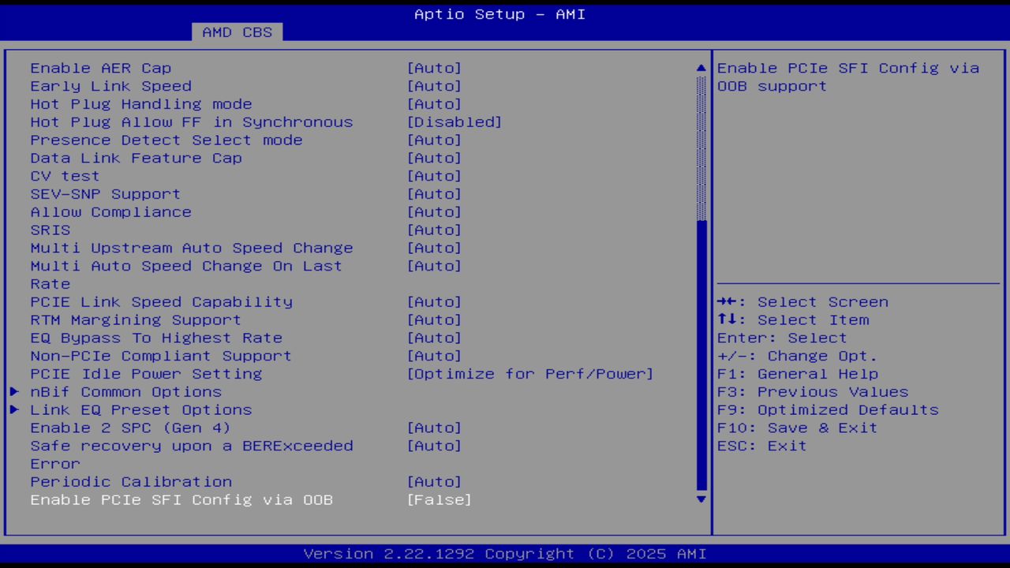Expand the Link EQ Preset Options arrow
Viewport: 1010px width, 568px height.
[x=15, y=409]
